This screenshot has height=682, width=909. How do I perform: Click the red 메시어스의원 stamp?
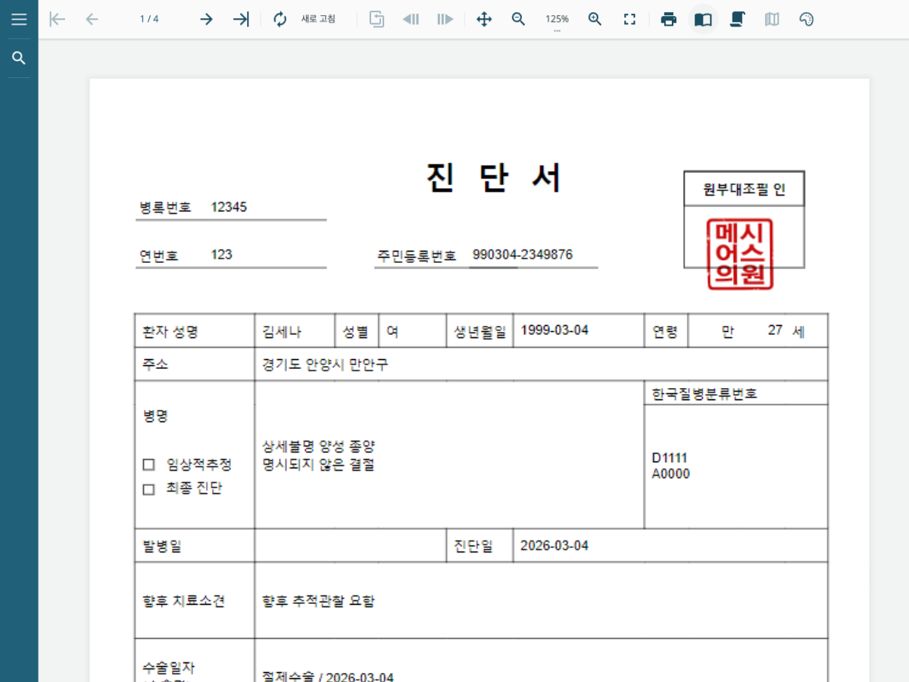(x=740, y=255)
